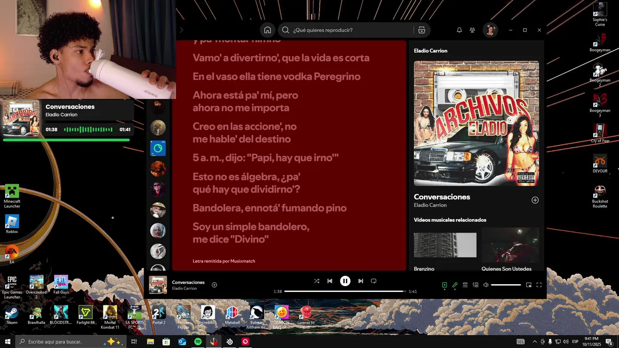
Task: Skip to the previous track
Action: click(330, 281)
